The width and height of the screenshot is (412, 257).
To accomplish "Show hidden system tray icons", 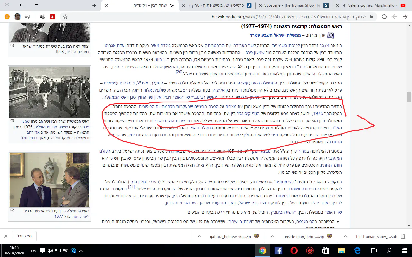I will [81, 251].
